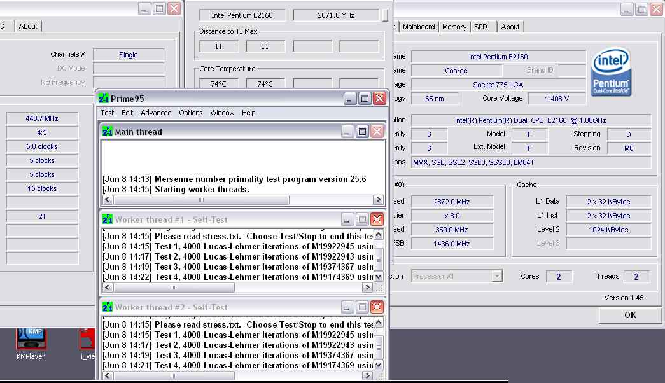The width and height of the screenshot is (665, 383).
Task: Open the Edit menu in Prime95
Action: tap(127, 113)
